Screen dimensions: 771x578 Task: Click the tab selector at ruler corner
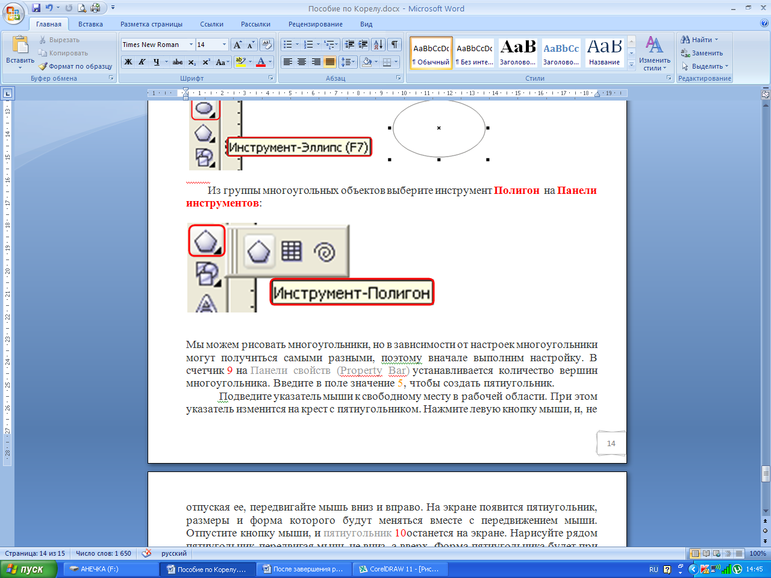pyautogui.click(x=8, y=93)
